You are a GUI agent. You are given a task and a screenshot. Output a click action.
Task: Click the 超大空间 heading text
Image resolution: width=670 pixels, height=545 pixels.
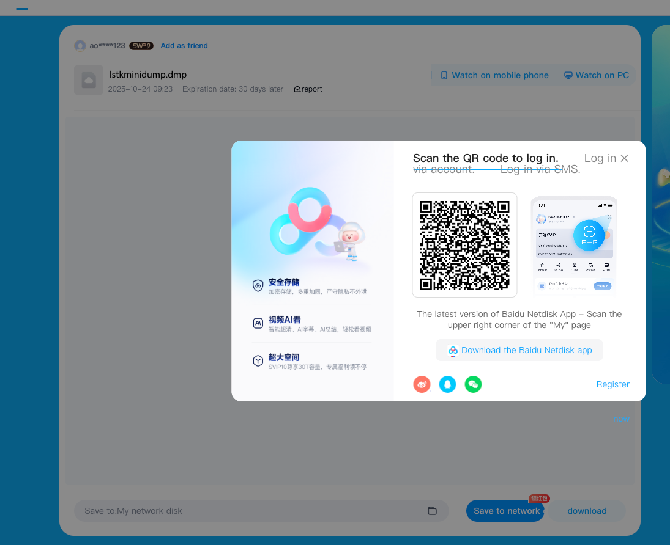(284, 357)
